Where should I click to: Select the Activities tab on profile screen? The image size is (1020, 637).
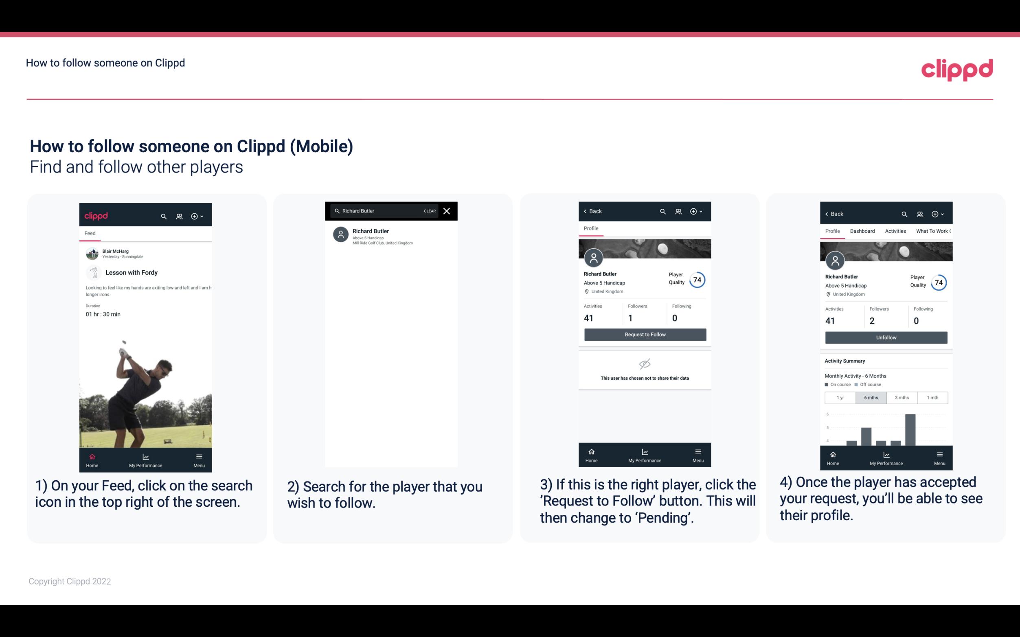(x=895, y=230)
